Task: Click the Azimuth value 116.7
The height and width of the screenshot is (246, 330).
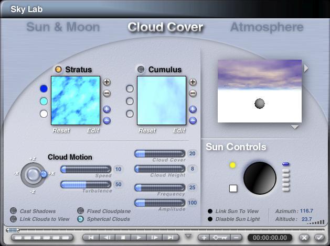Action: coord(306,211)
